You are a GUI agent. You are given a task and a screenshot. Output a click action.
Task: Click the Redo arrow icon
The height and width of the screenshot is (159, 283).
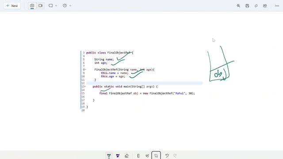pyautogui.click(x=175, y=155)
